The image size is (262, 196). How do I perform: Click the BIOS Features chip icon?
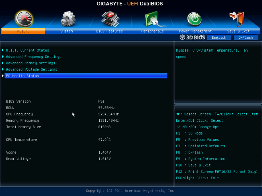pyautogui.click(x=110, y=19)
